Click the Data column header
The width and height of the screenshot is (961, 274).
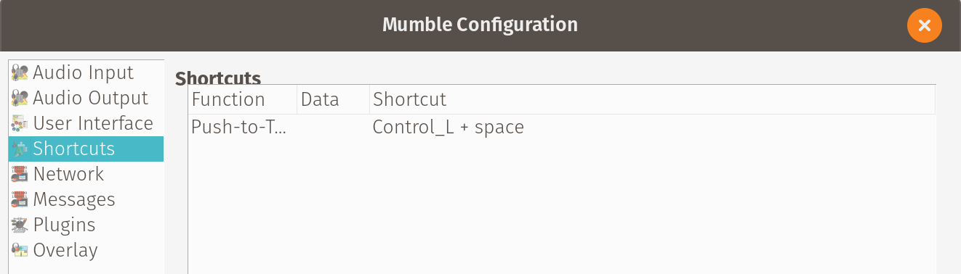pos(333,99)
